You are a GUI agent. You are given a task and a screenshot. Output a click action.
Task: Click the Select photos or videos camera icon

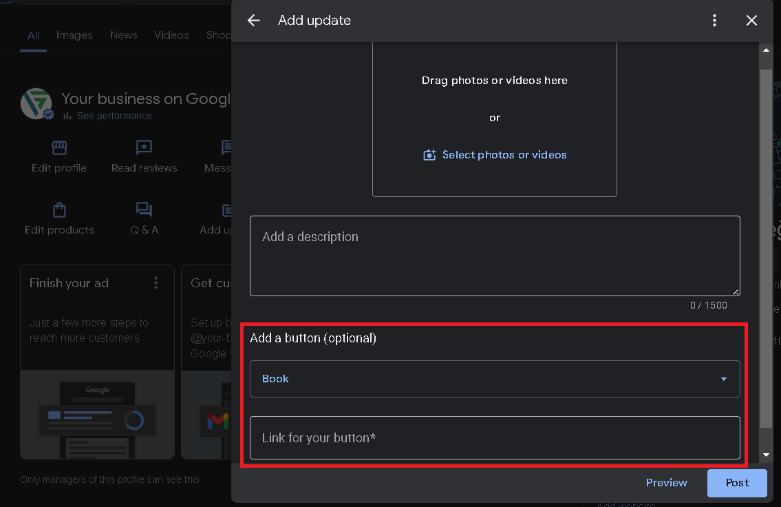click(429, 154)
